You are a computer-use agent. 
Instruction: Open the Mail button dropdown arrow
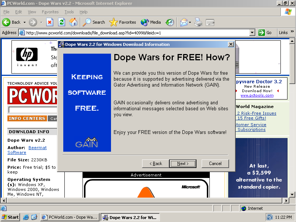tap(190, 22)
